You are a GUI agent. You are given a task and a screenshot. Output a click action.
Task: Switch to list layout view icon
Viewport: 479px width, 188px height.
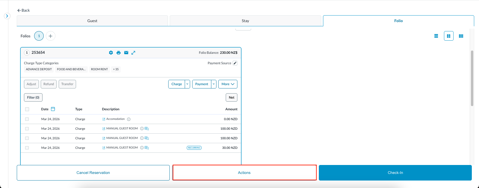(436, 36)
